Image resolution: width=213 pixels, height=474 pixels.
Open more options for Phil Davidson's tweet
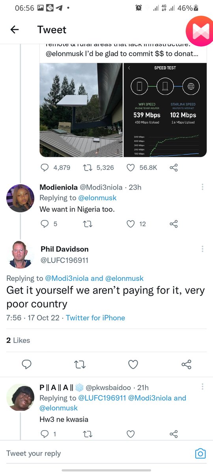(202, 249)
